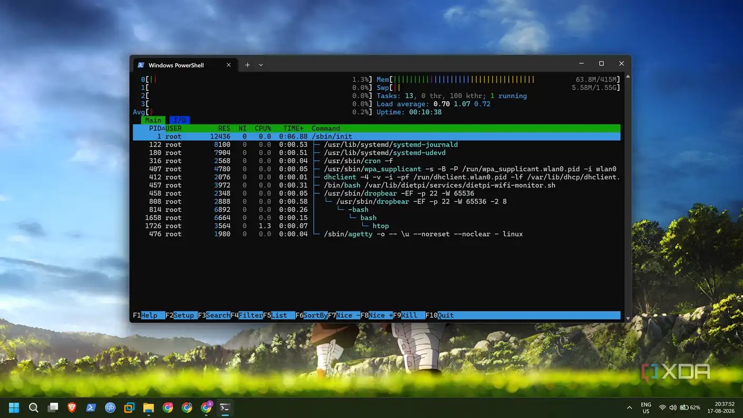Toggle F5 List view in htop
This screenshot has width=743, height=418.
click(279, 315)
